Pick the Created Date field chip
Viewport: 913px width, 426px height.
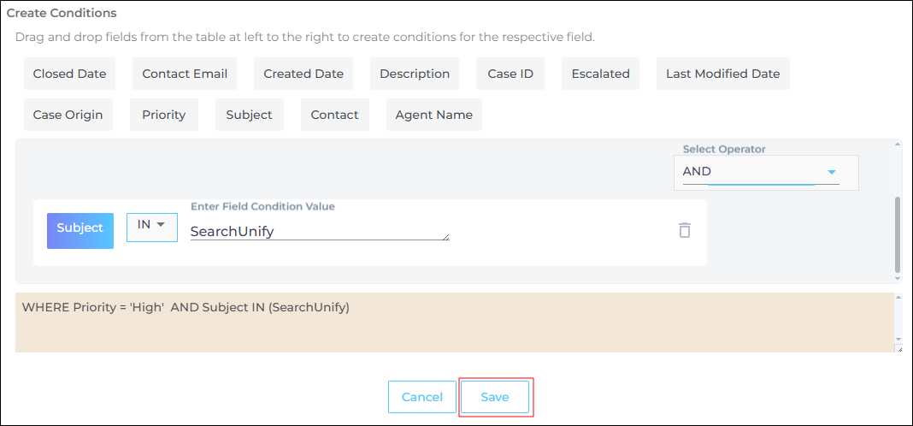click(303, 74)
